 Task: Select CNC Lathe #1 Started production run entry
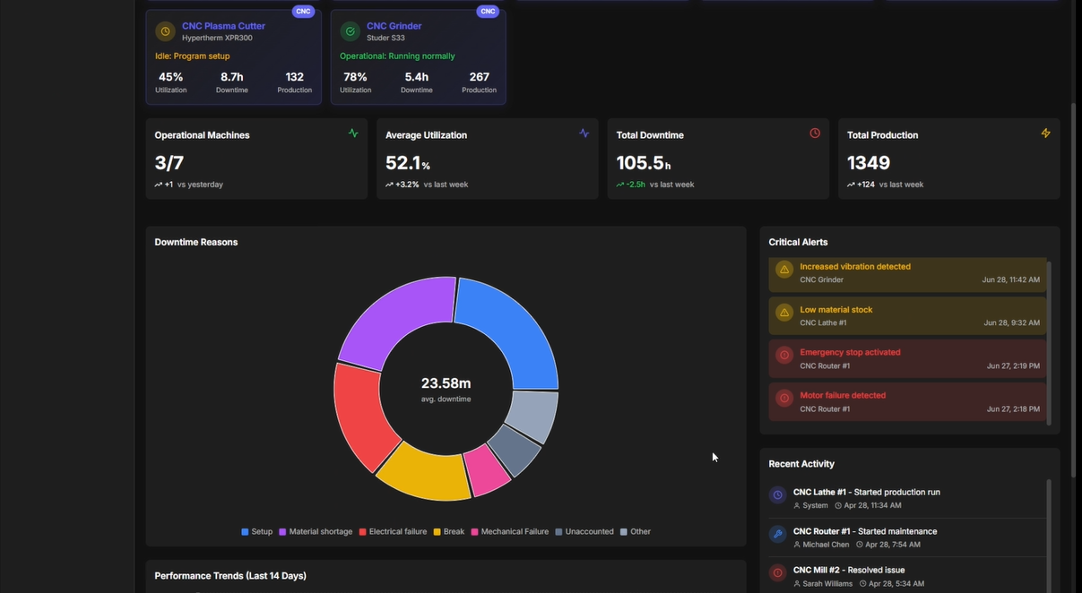coord(866,492)
